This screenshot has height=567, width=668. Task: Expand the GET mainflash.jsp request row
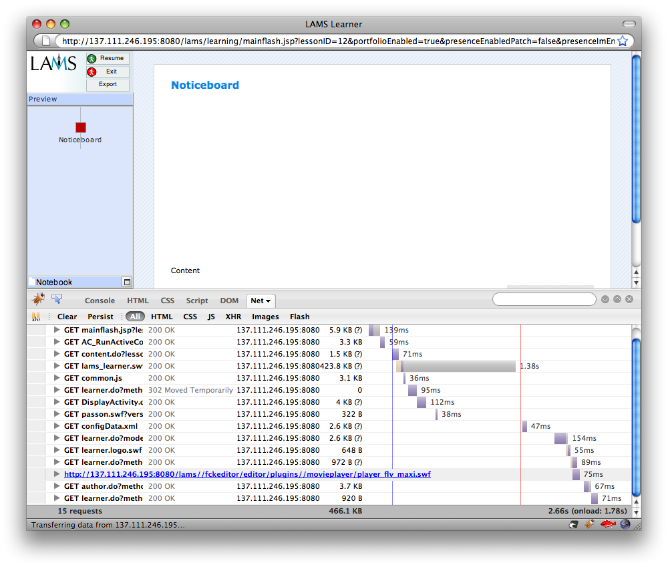(x=57, y=330)
